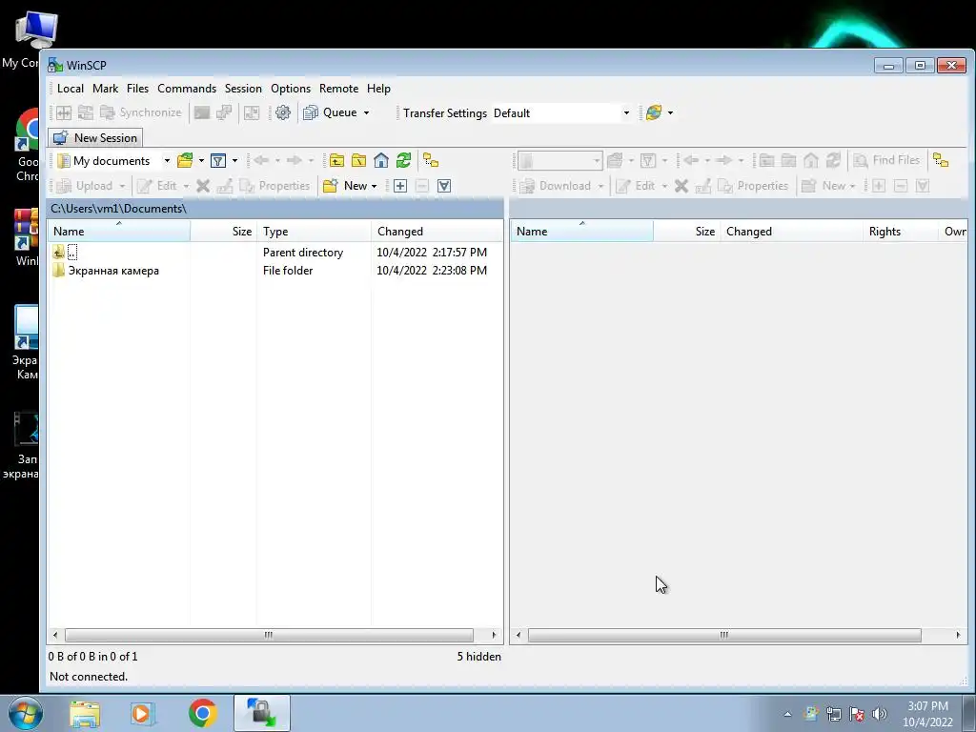Click the taskbar clock showing 3:07 PM

(x=927, y=714)
